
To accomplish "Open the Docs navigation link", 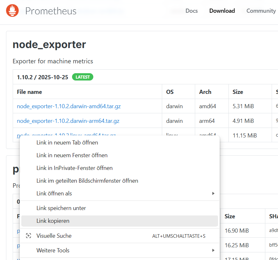I will 191,11.
